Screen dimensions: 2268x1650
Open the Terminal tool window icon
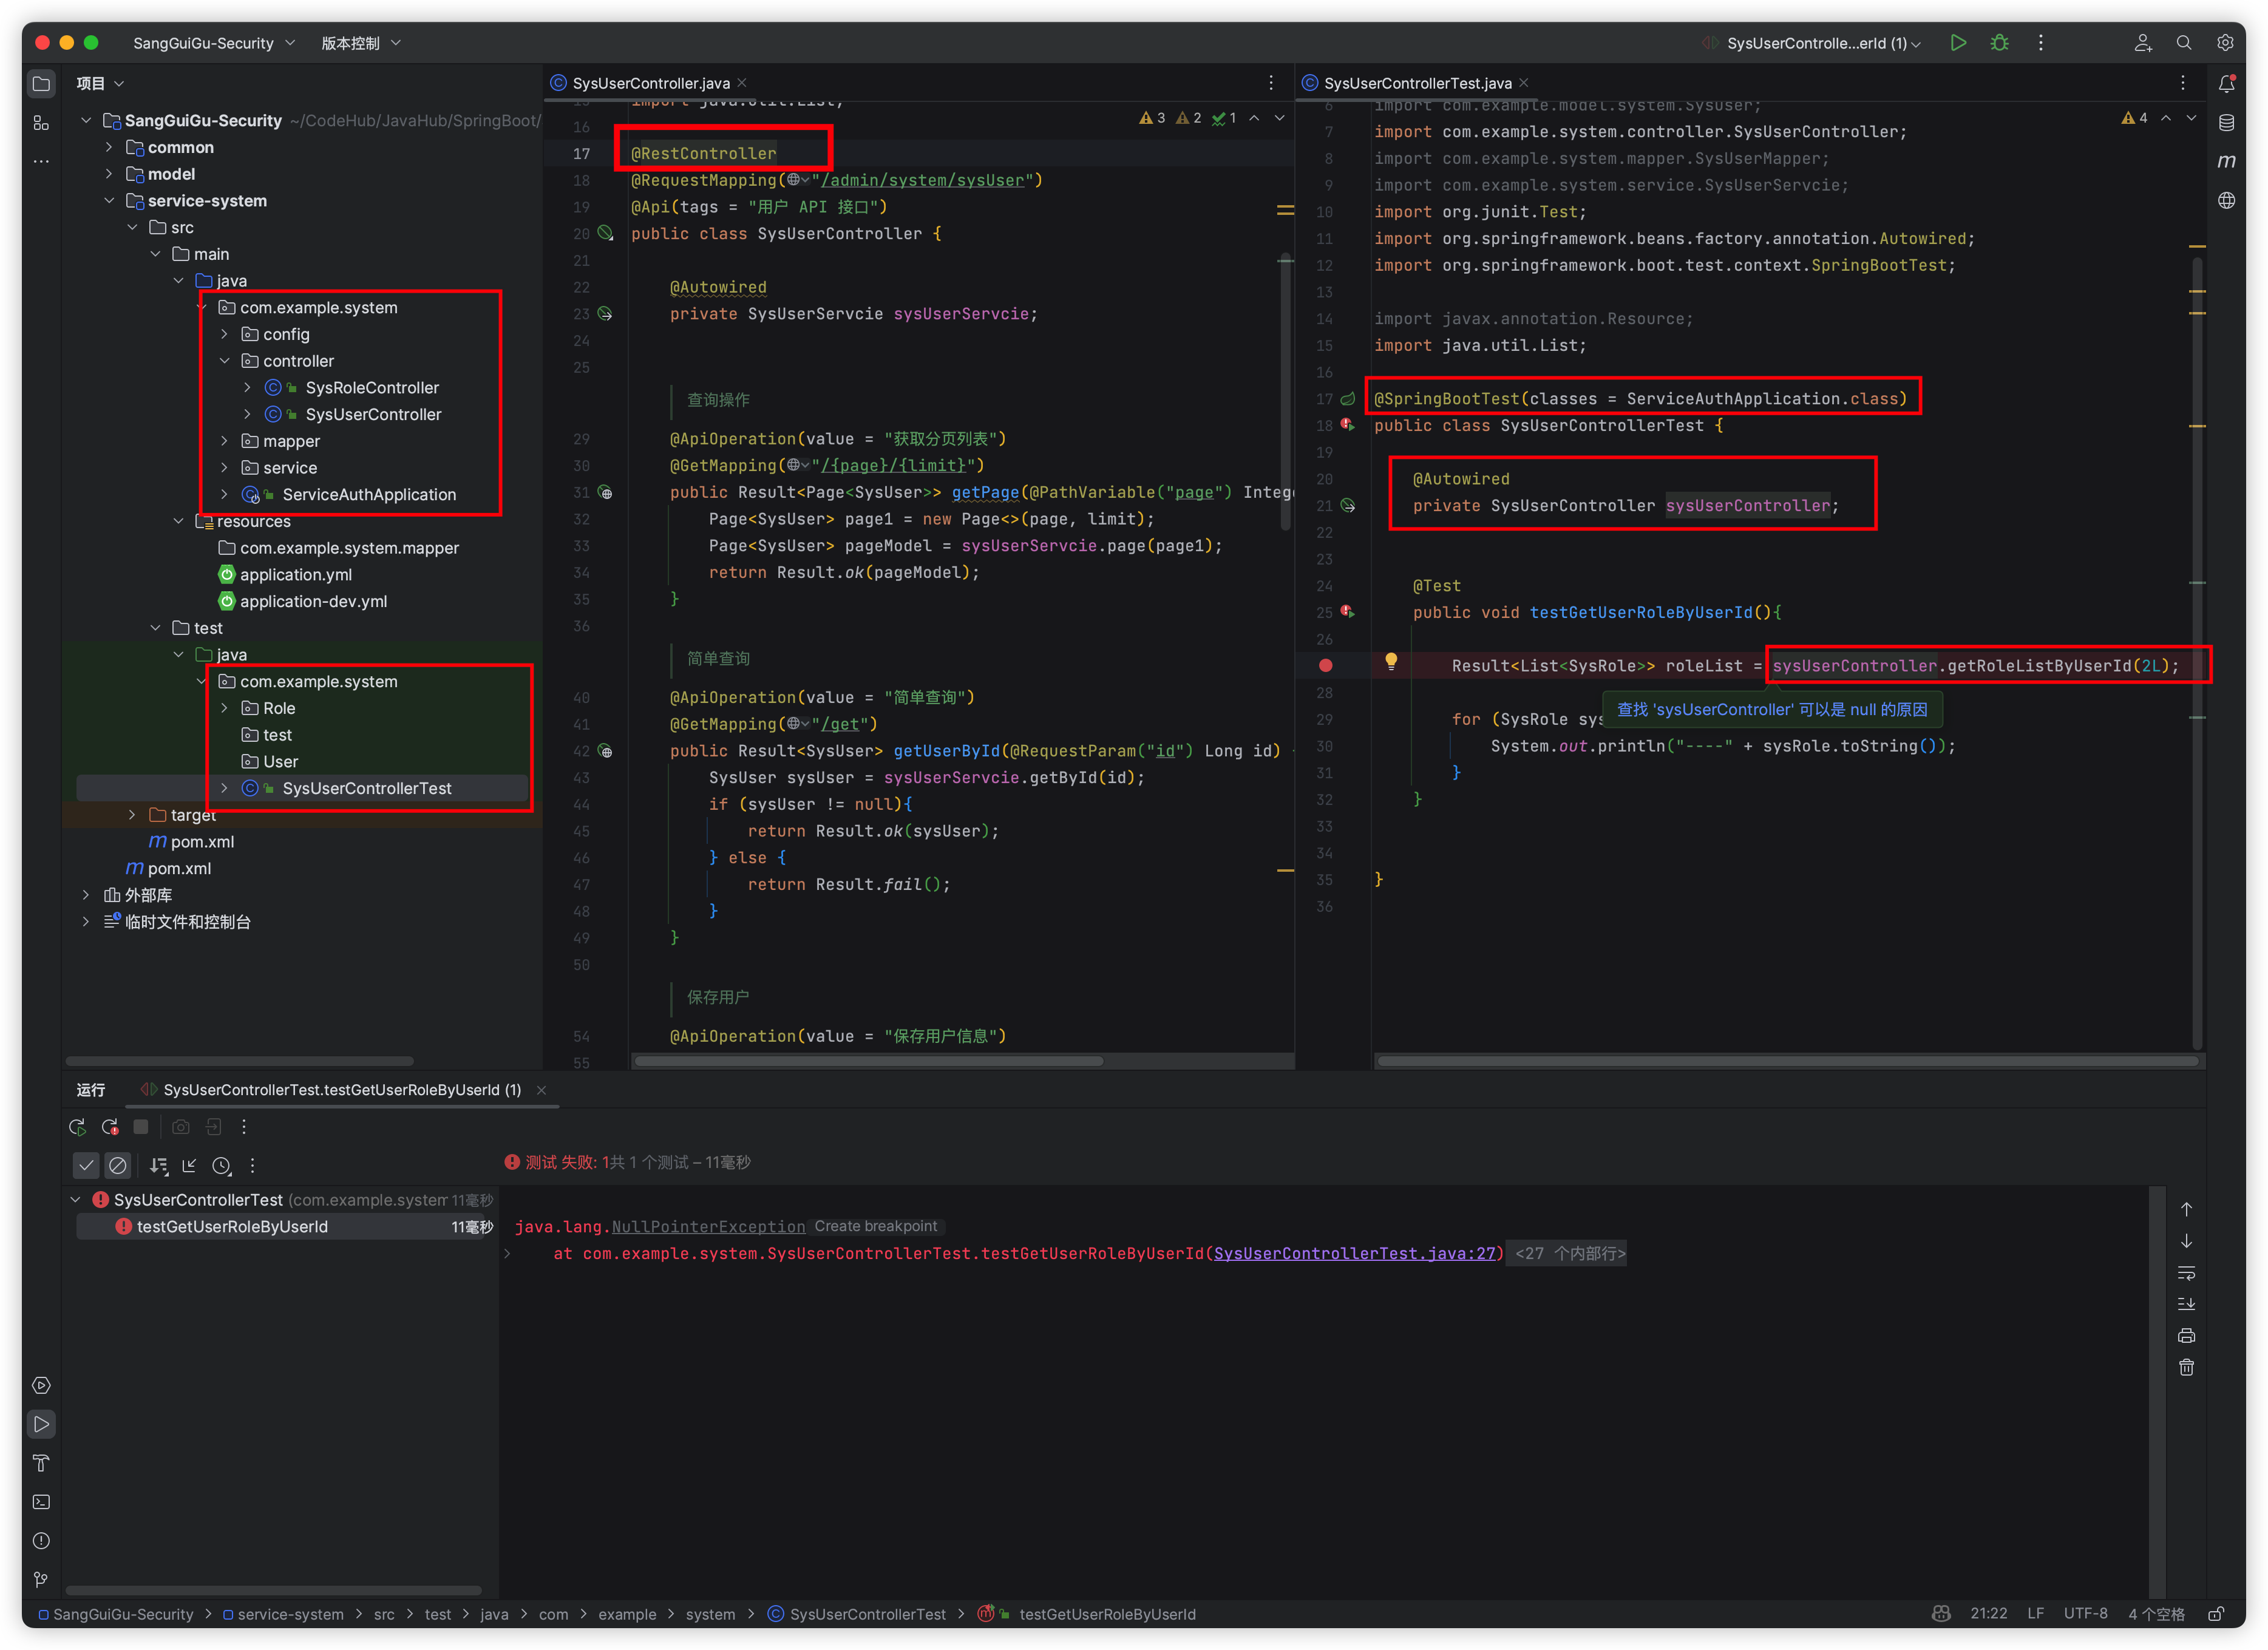(41, 1502)
